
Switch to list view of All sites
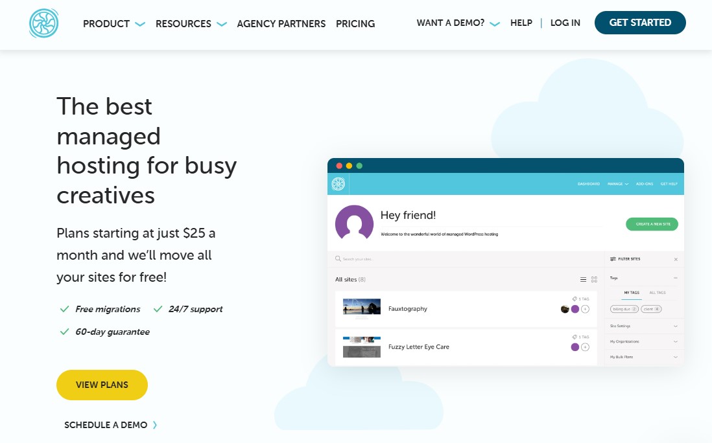(583, 280)
